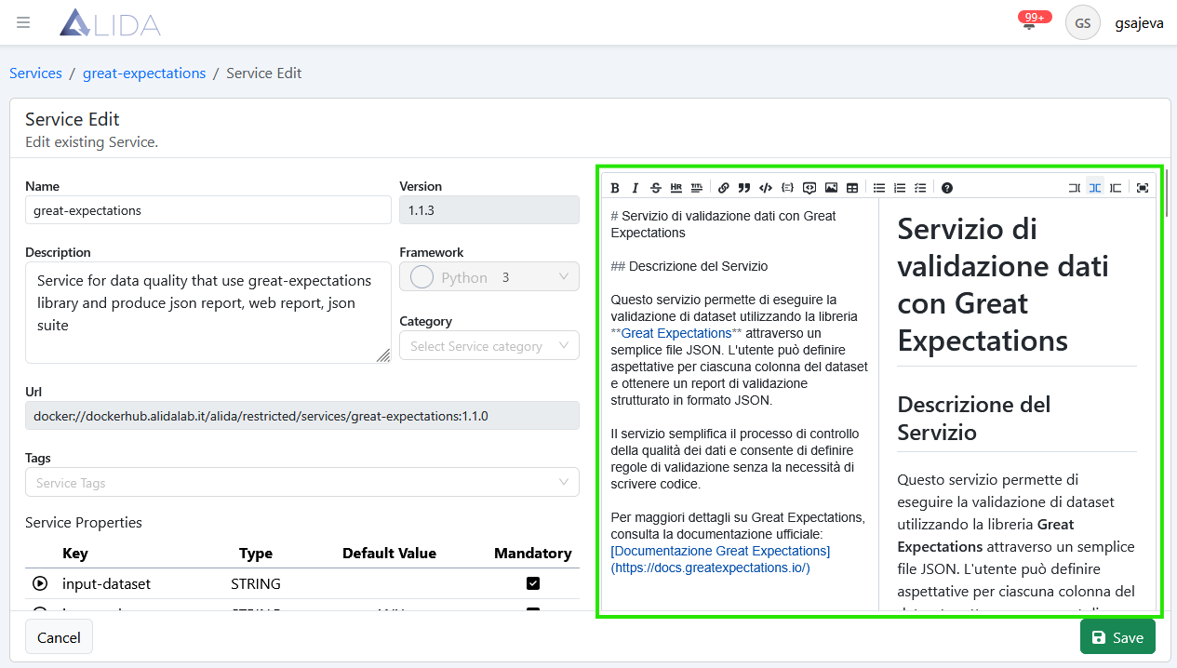Screen dimensions: 1177x668
Task: Insert a blockquote in the editor
Action: point(744,188)
